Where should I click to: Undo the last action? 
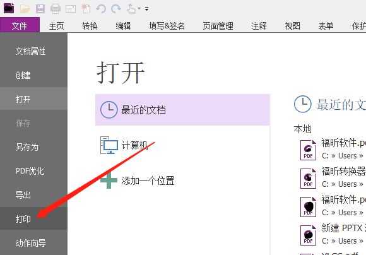[x=101, y=9]
